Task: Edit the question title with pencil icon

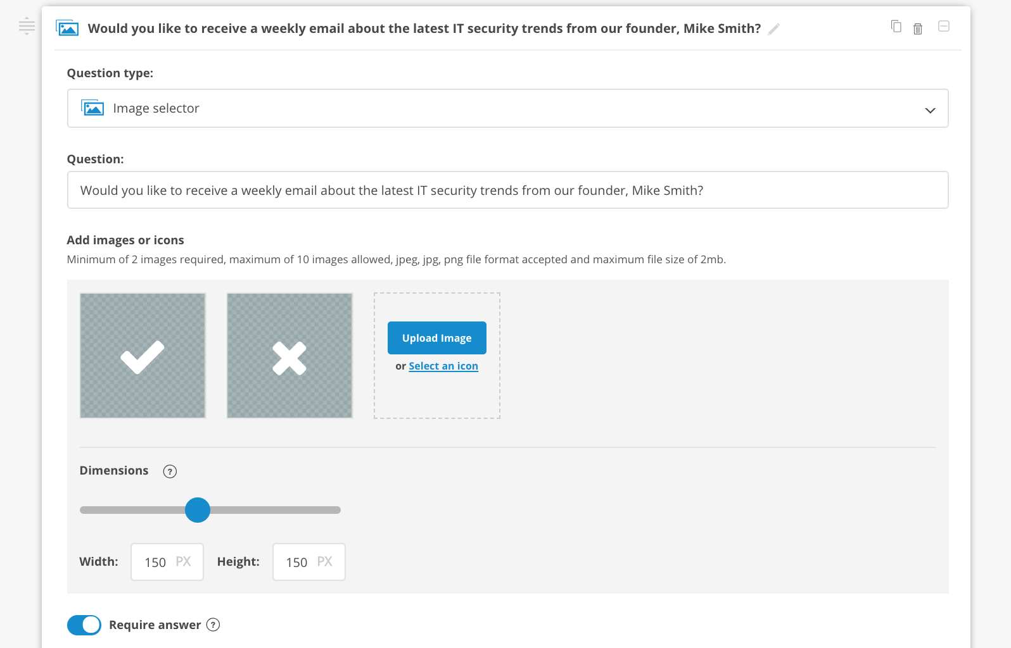Action: [773, 29]
